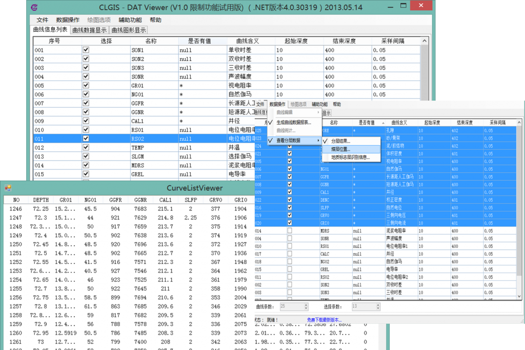The height and width of the screenshot is (350, 525).
Task: Click DEPTH column header in CurveListViewer
Action: pos(41,200)
